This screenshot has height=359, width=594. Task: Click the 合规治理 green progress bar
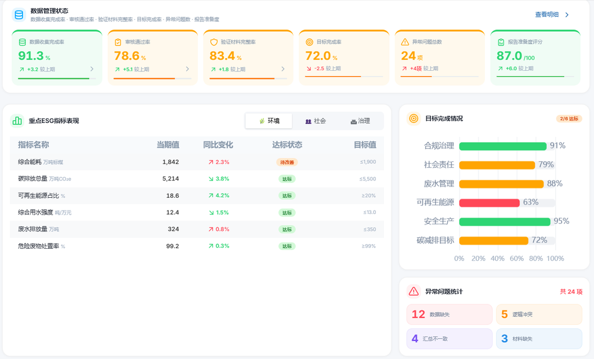(503, 146)
